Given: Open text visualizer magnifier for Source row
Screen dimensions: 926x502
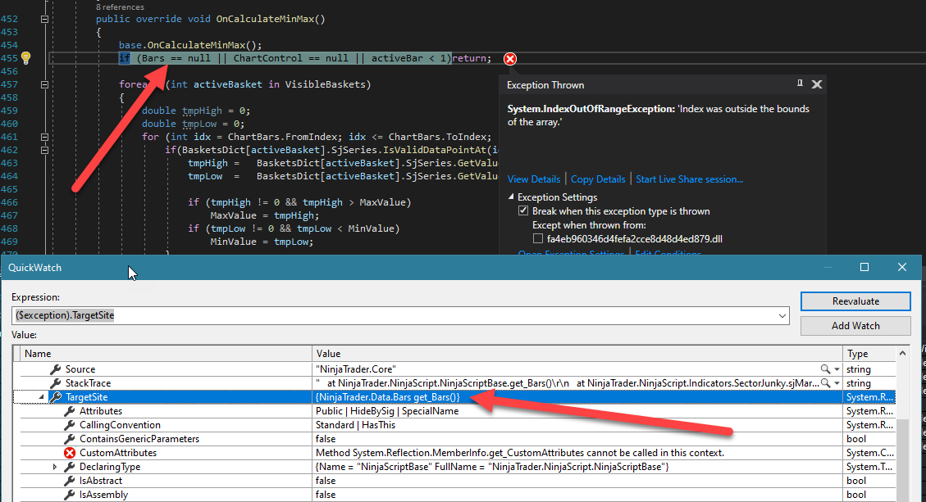Looking at the screenshot, I should (x=825, y=369).
